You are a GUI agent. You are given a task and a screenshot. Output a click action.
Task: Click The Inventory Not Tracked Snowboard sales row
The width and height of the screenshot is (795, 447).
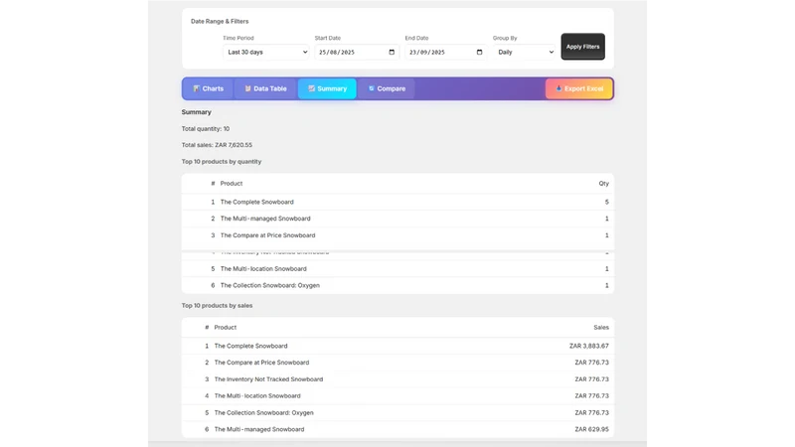click(397, 379)
